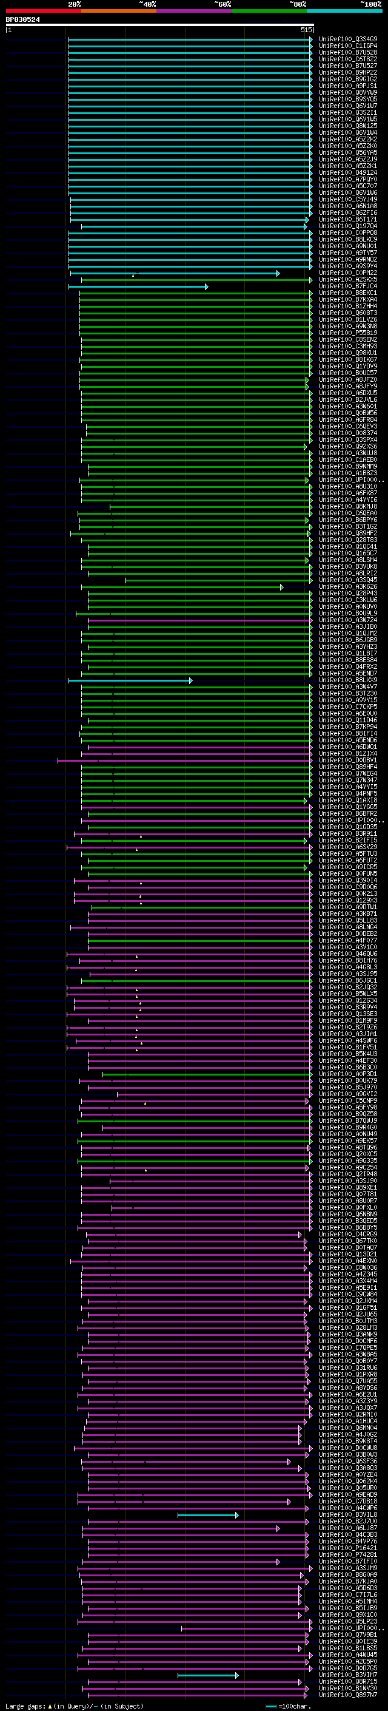Select hit label UniRef100_A9NUQ1
Screen dimensions: 388x1711
[348, 246]
